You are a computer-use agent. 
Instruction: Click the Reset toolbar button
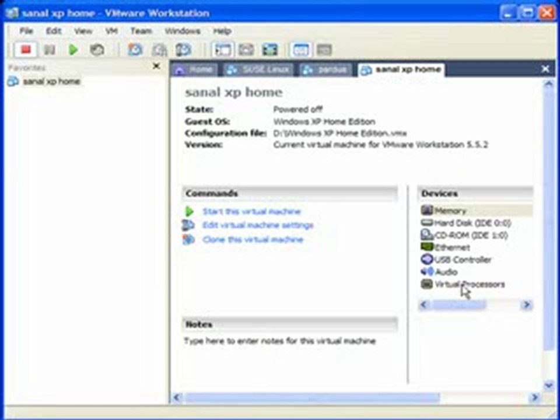click(97, 50)
